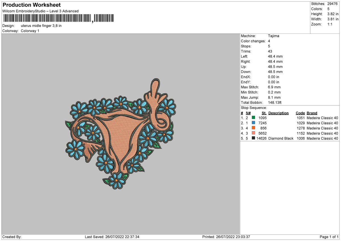Click the Diamond Black thread swatch
This screenshot has height=241, width=341.
[x=253, y=138]
